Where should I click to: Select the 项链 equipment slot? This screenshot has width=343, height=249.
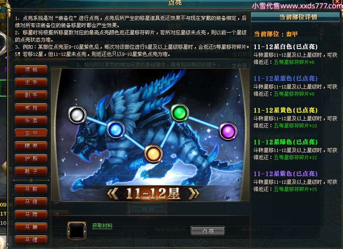click(31, 70)
